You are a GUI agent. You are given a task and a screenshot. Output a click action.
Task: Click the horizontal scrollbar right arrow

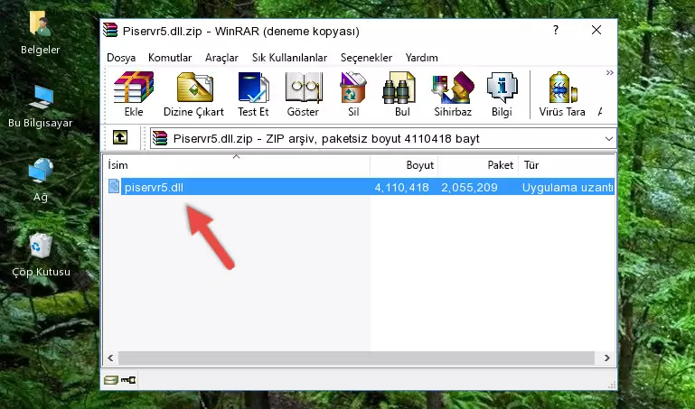[x=606, y=358]
